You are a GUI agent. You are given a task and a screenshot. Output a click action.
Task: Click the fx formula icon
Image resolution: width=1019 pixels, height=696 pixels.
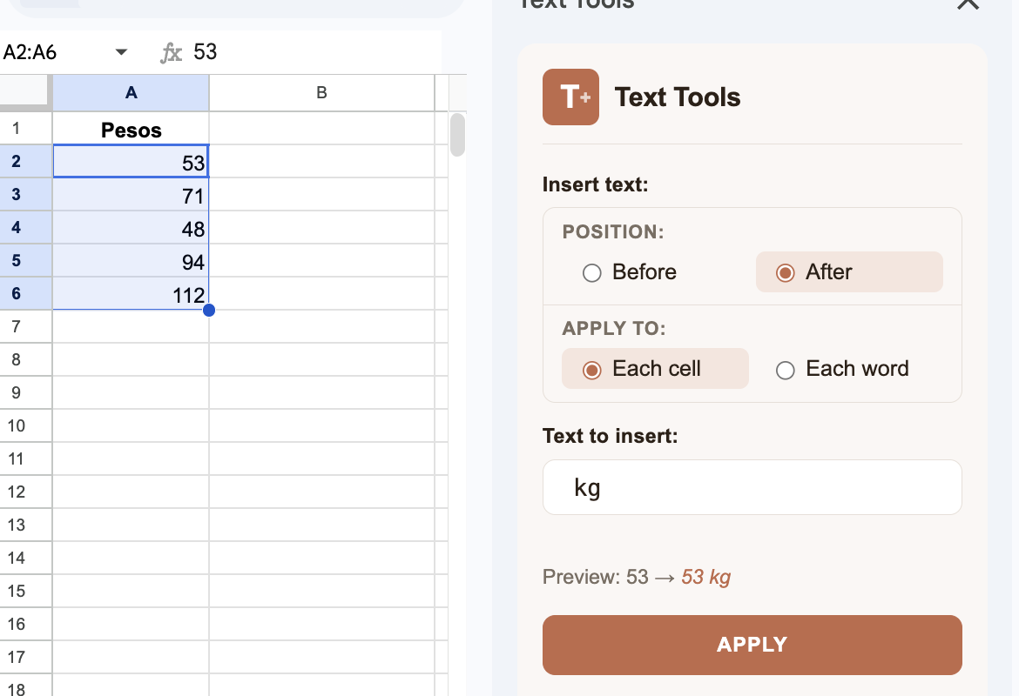click(x=169, y=51)
